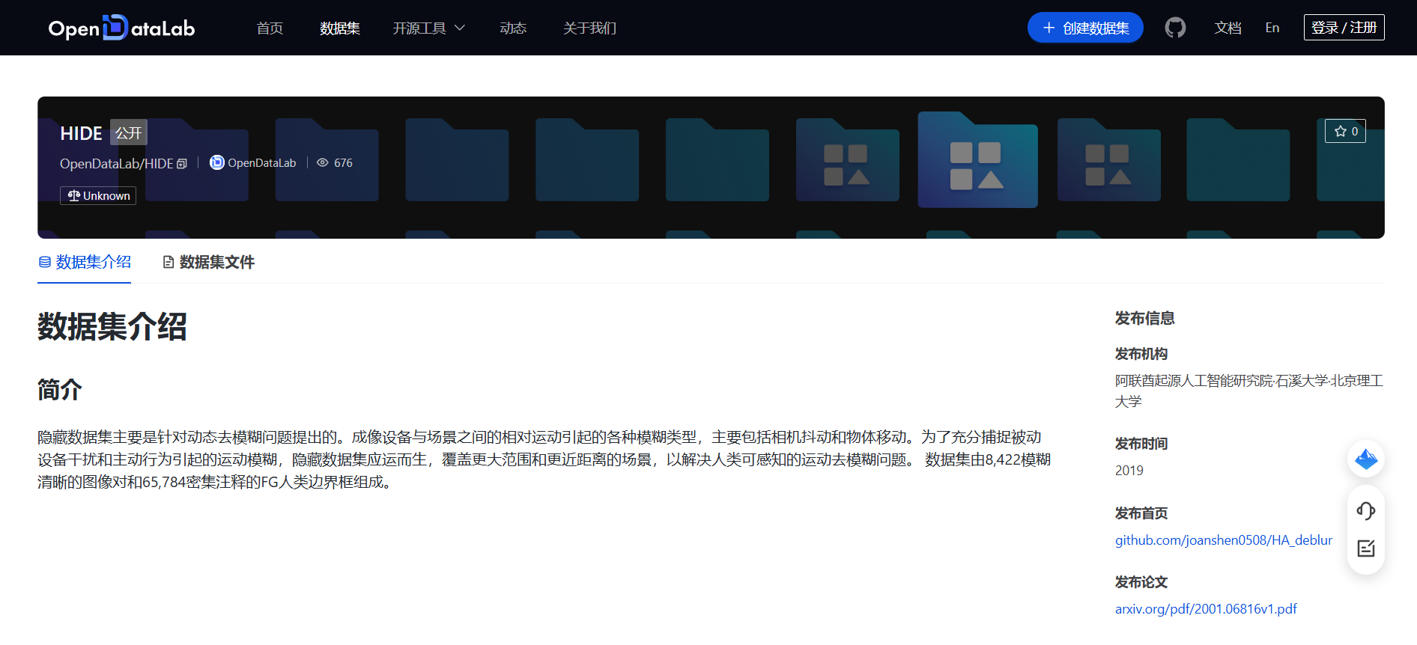Click the 创建数据集 button
The height and width of the screenshot is (645, 1417).
tap(1085, 28)
